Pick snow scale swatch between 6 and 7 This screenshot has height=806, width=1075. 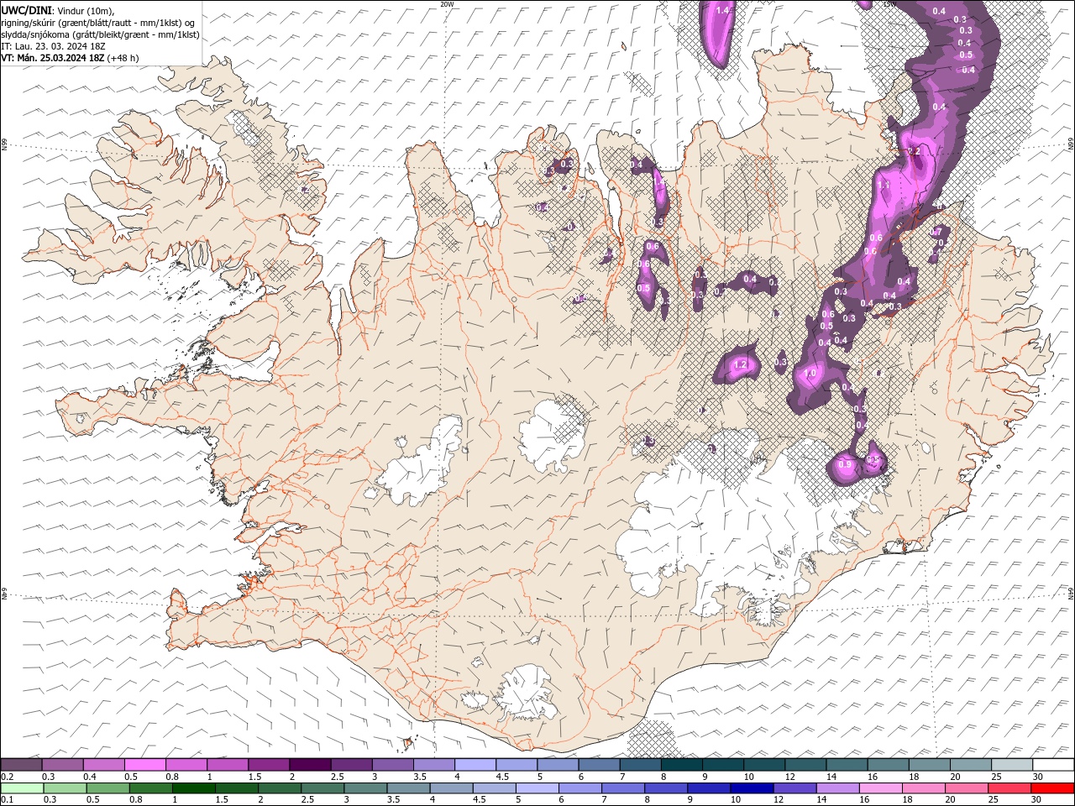tap(599, 765)
